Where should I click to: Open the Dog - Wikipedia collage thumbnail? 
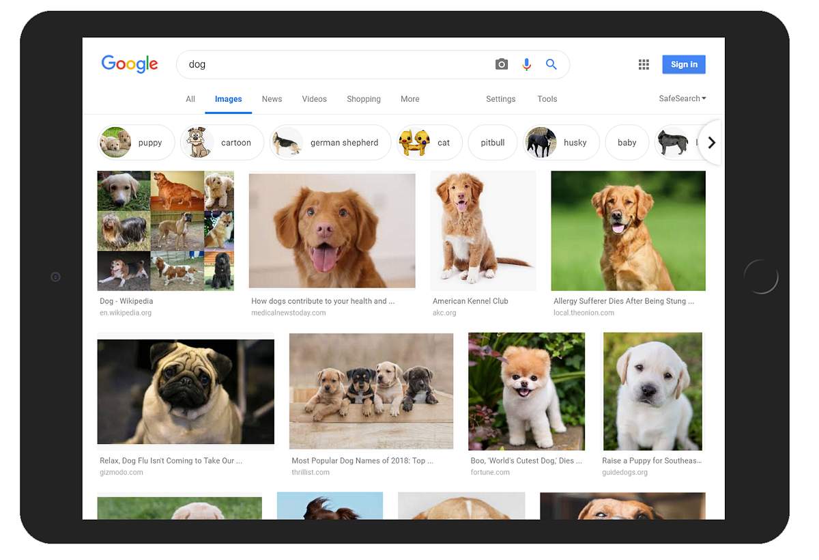pyautogui.click(x=166, y=231)
